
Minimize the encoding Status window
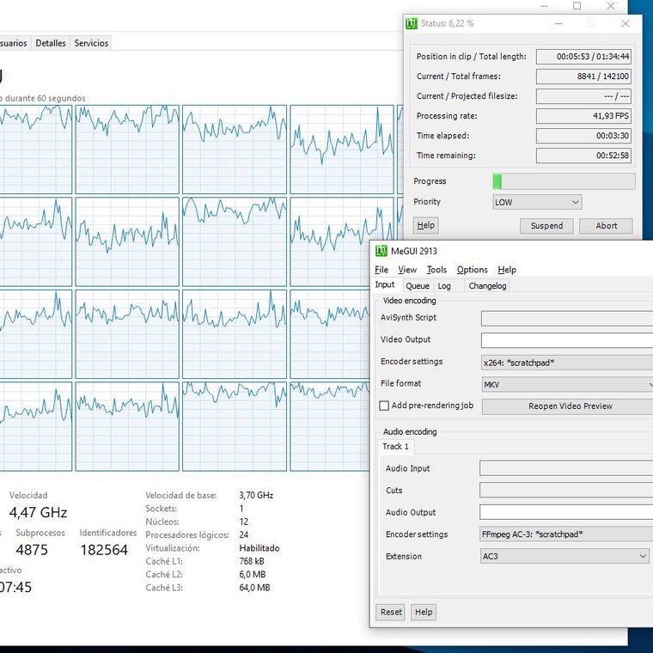pyautogui.click(x=558, y=24)
